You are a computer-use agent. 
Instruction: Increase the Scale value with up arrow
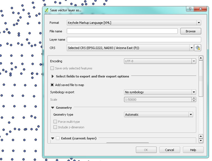point(194,98)
